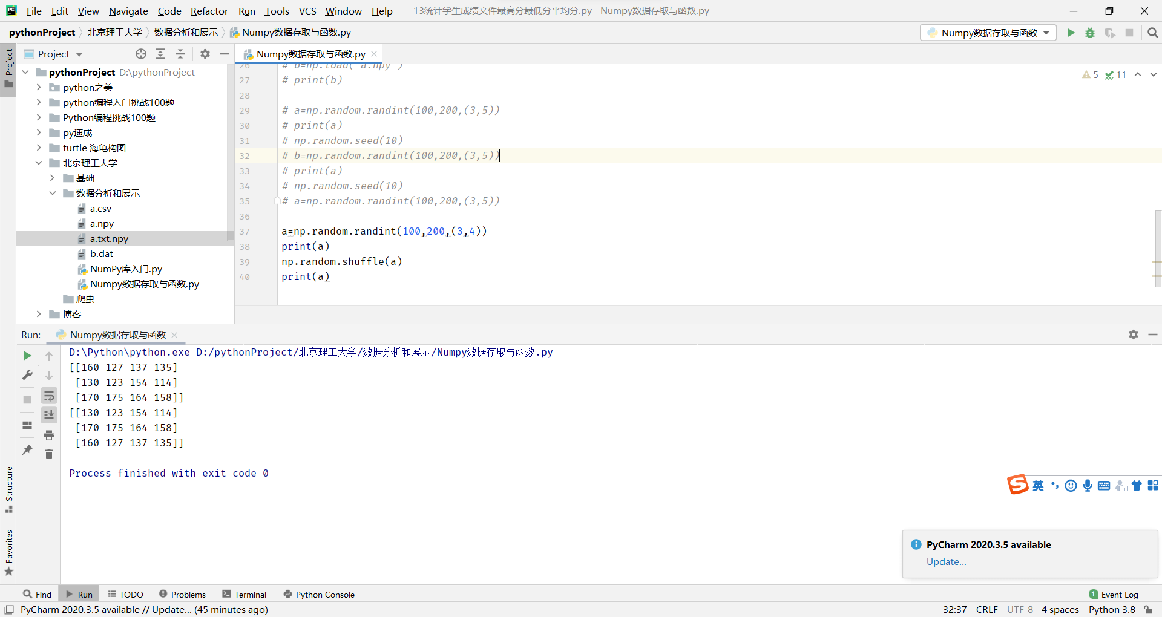Open Search Everywhere magnifier icon
1162x617 pixels.
[1152, 33]
